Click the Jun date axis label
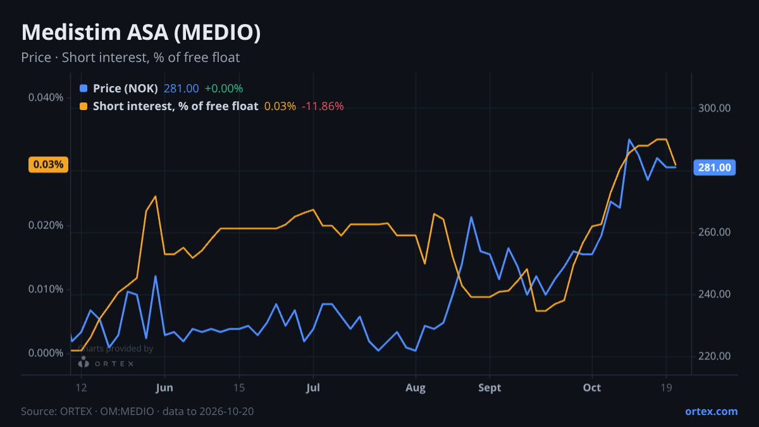 click(x=164, y=387)
